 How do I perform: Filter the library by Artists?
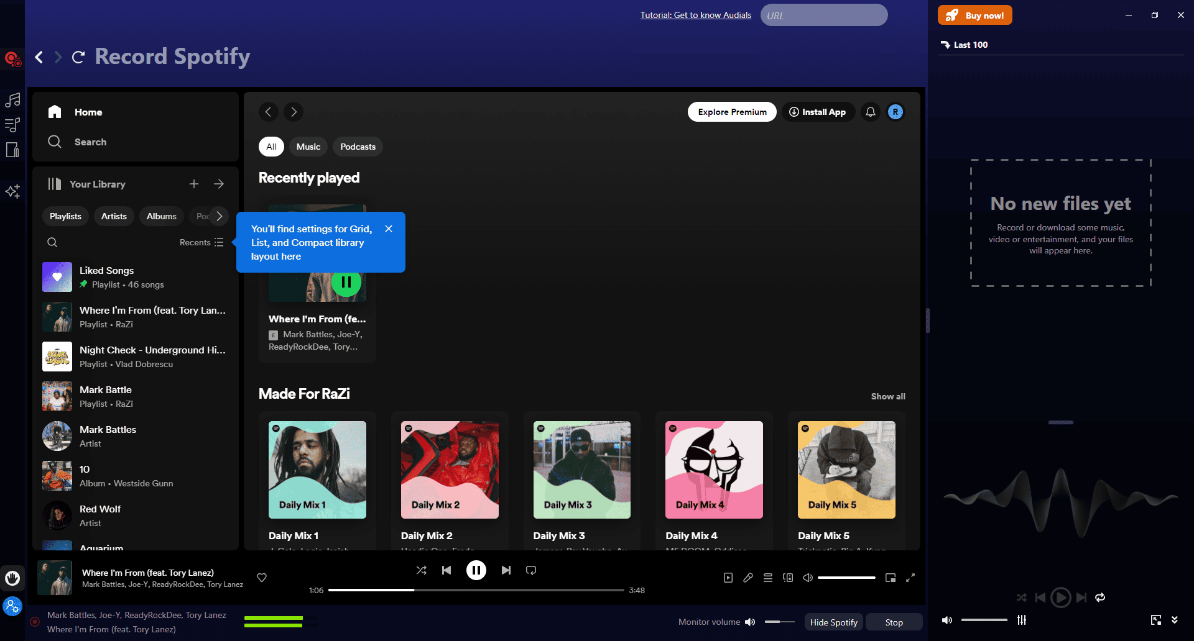(114, 216)
